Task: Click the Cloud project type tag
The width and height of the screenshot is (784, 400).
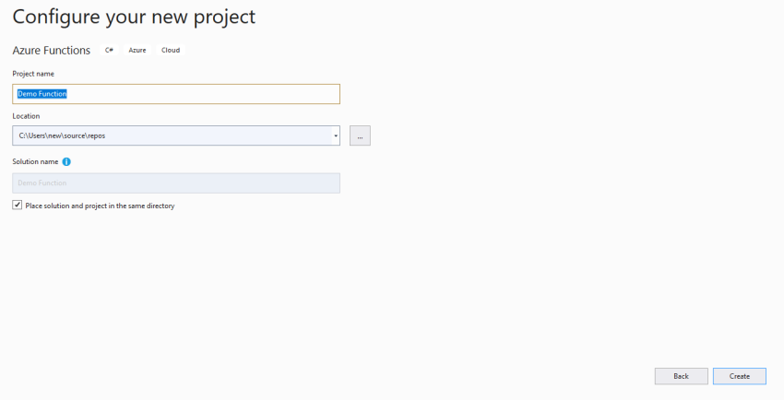Action: 171,50
